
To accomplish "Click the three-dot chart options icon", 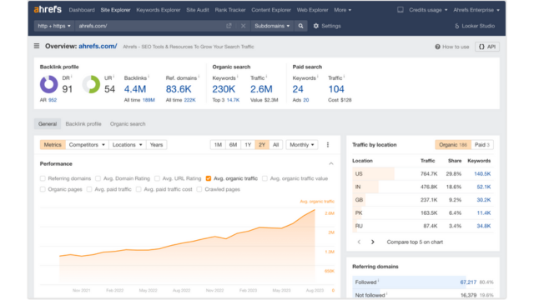I will 328,145.
